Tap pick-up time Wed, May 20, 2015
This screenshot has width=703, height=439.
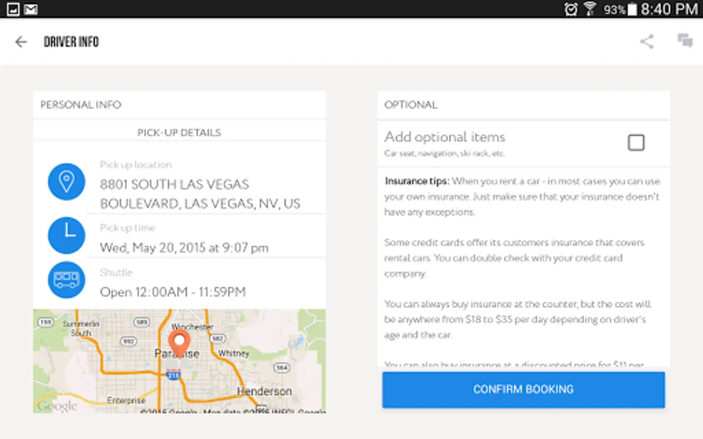click(x=185, y=248)
